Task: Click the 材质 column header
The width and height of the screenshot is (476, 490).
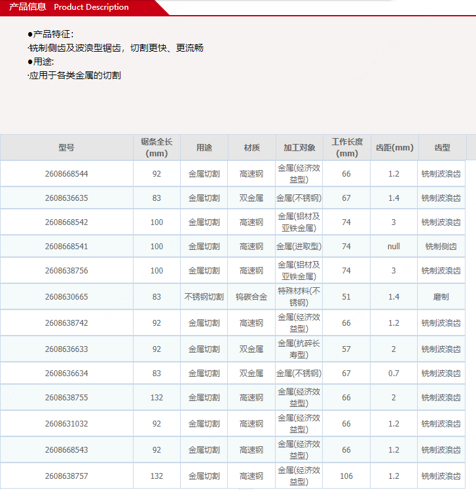Action: [251, 148]
